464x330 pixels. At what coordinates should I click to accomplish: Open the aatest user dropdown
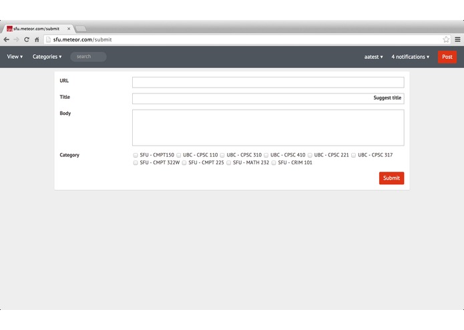point(373,57)
